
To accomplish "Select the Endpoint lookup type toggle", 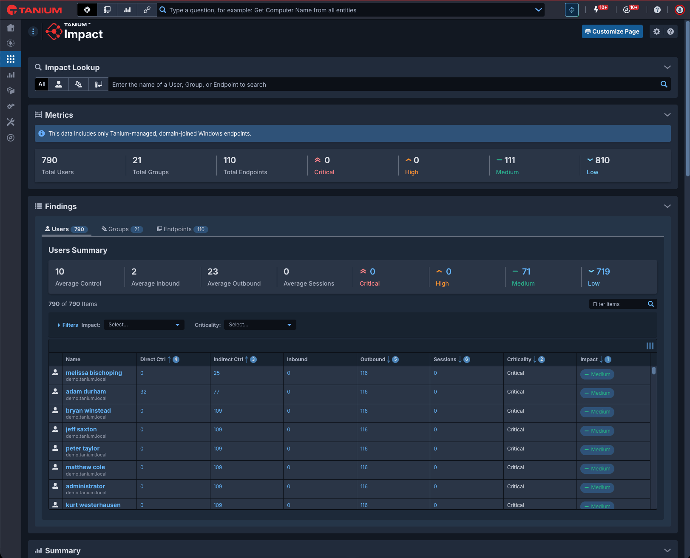I will pos(99,84).
